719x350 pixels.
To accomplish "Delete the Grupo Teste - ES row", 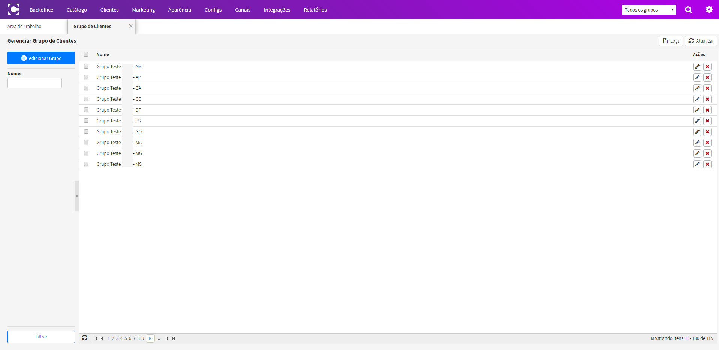I will coord(707,121).
